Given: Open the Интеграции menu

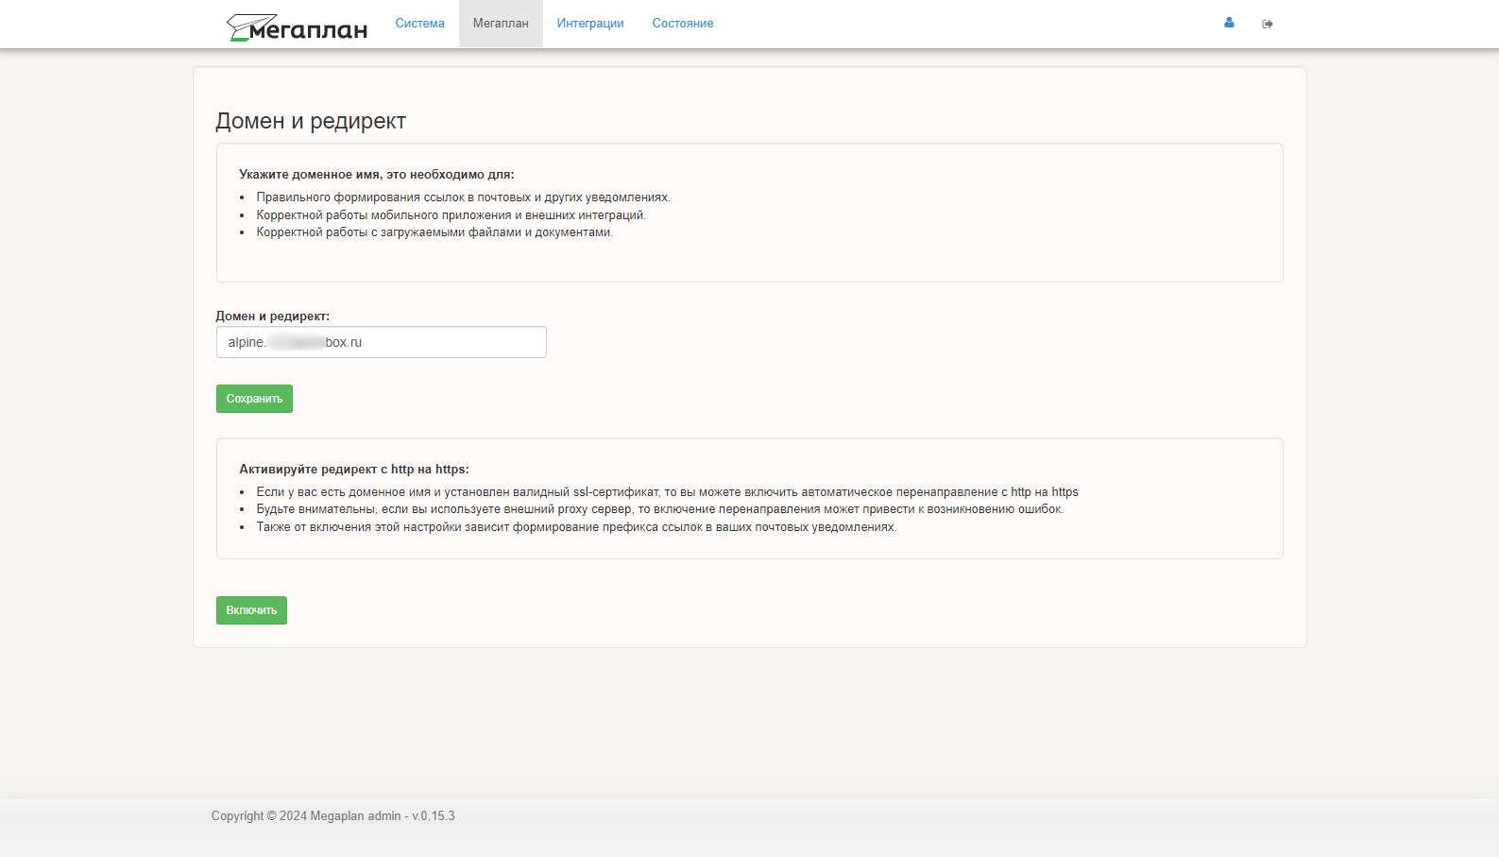Looking at the screenshot, I should tap(590, 24).
